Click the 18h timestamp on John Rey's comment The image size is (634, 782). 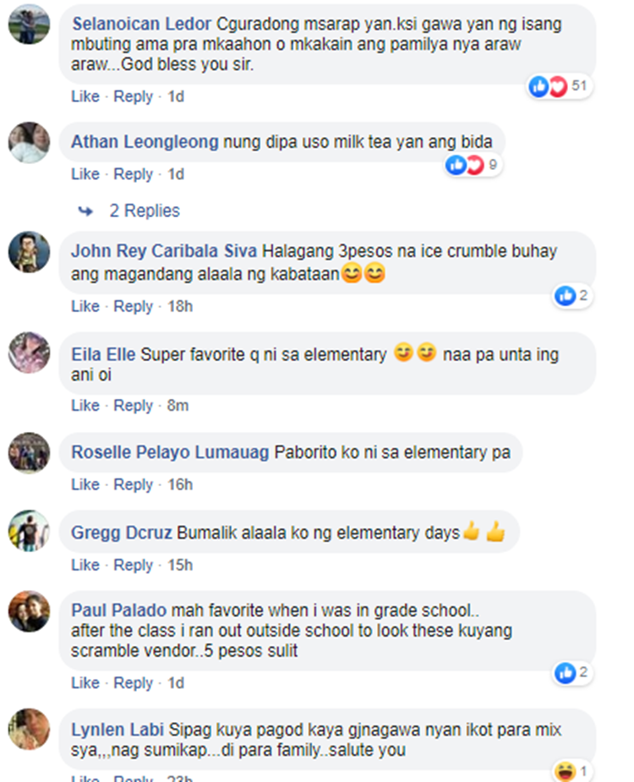point(180,306)
